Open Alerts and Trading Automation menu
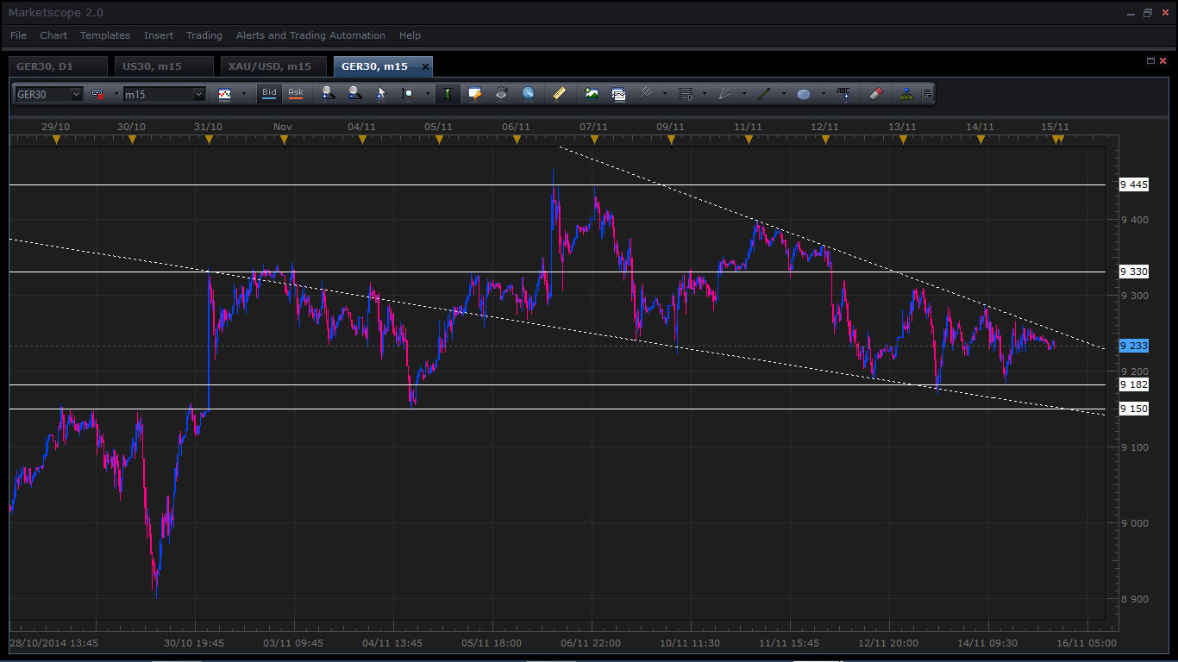This screenshot has width=1178, height=662. tap(310, 35)
